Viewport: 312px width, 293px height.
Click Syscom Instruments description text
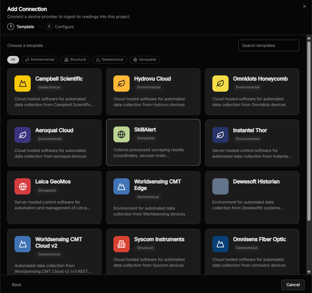click(x=149, y=262)
